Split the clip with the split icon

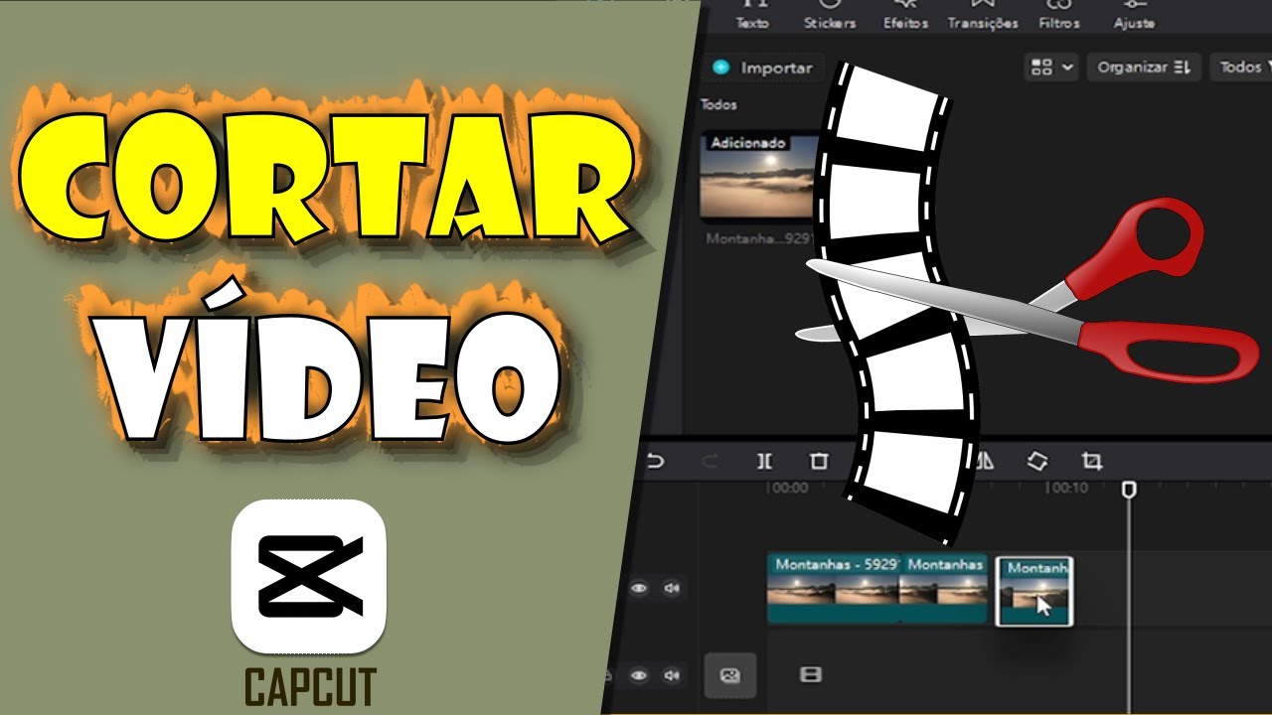point(764,461)
